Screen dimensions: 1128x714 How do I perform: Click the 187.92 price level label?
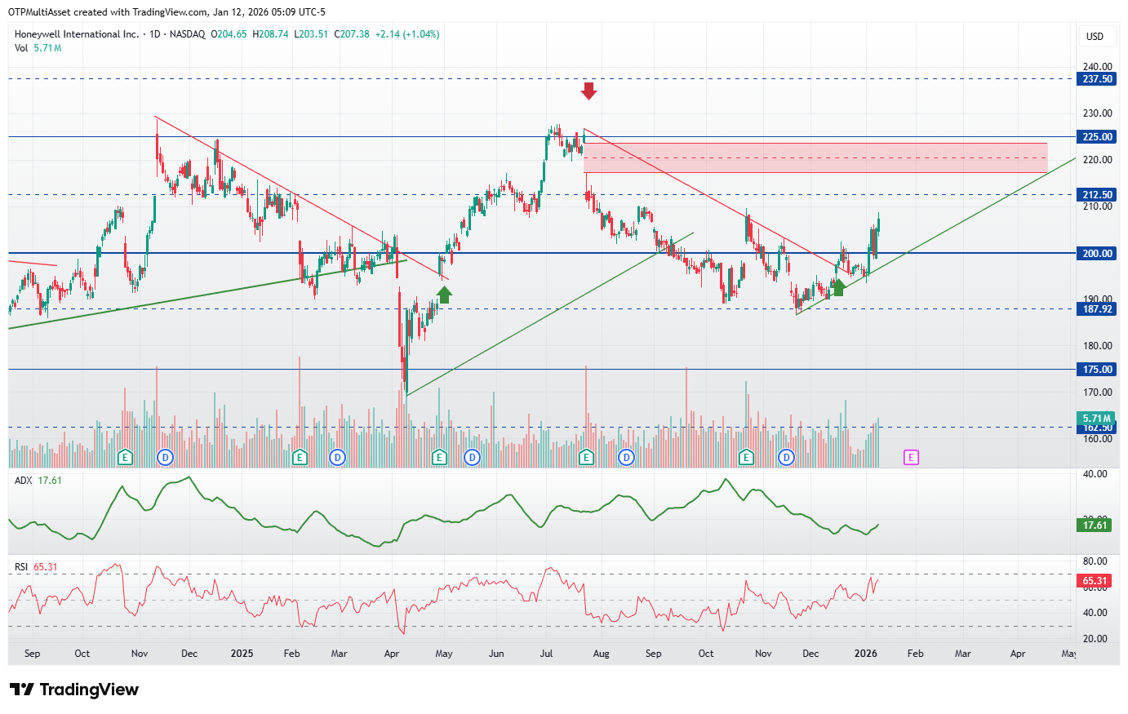1097,309
